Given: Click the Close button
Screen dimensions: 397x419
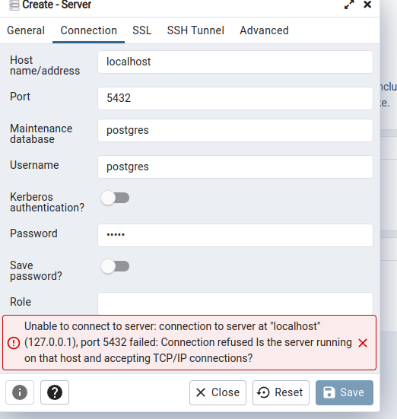Looking at the screenshot, I should click(218, 392).
